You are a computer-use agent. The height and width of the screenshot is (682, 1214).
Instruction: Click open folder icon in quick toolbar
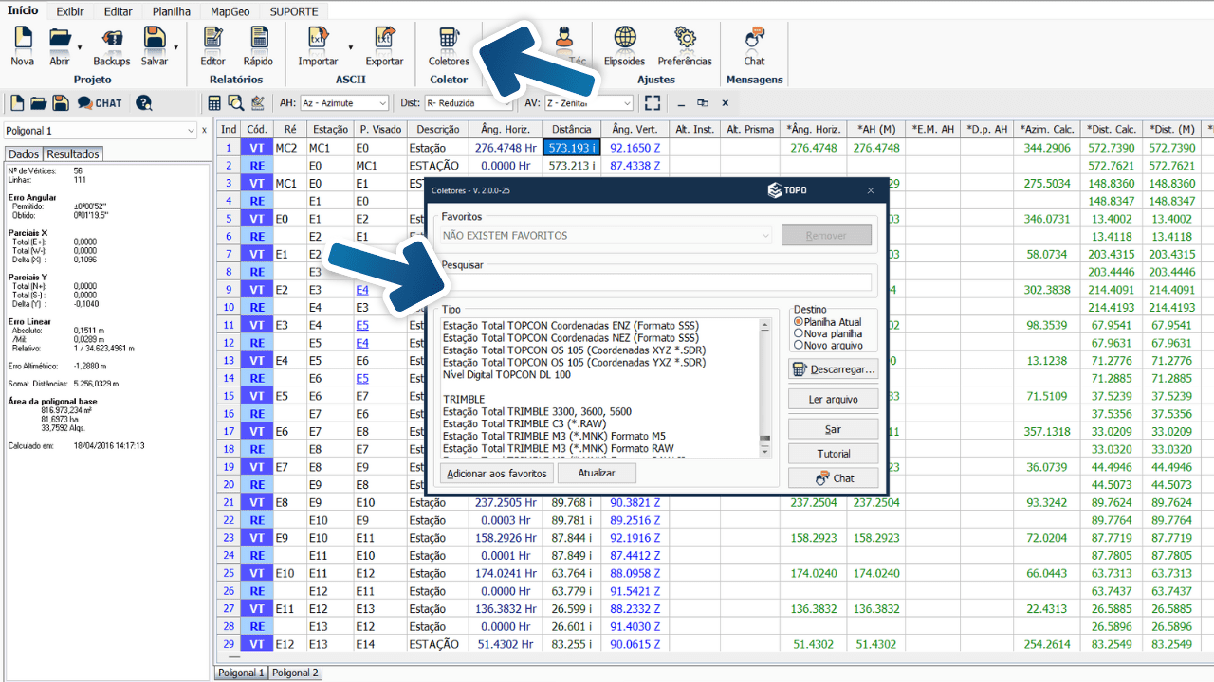39,103
